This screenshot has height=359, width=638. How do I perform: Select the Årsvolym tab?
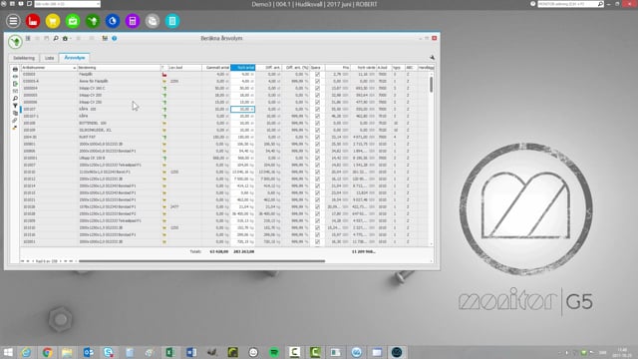click(x=75, y=58)
